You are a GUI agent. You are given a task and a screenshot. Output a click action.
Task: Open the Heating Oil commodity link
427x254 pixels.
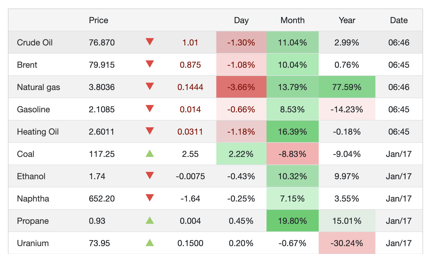point(38,132)
